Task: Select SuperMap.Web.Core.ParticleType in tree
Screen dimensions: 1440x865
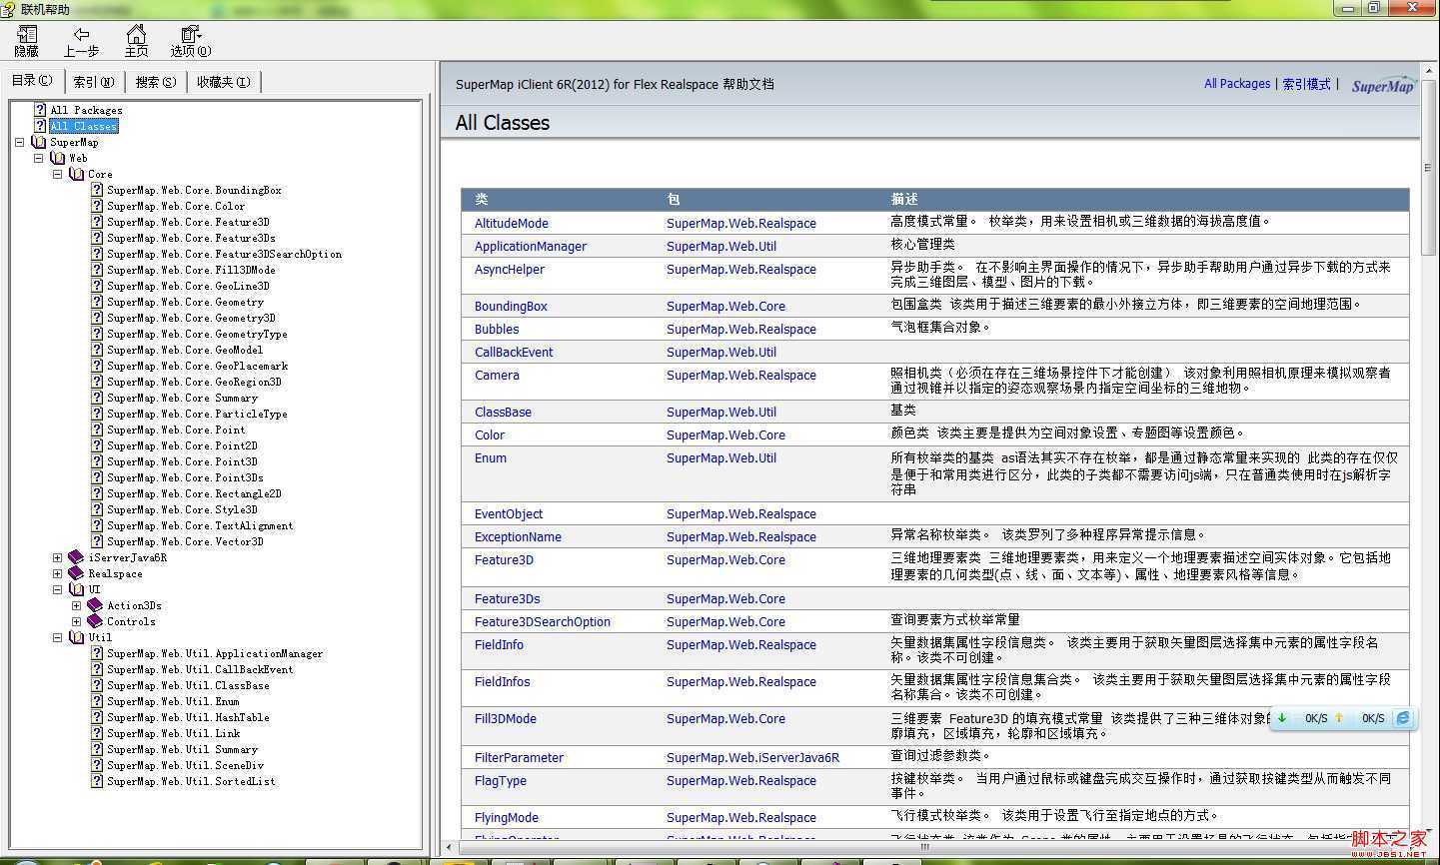Action: [197, 414]
